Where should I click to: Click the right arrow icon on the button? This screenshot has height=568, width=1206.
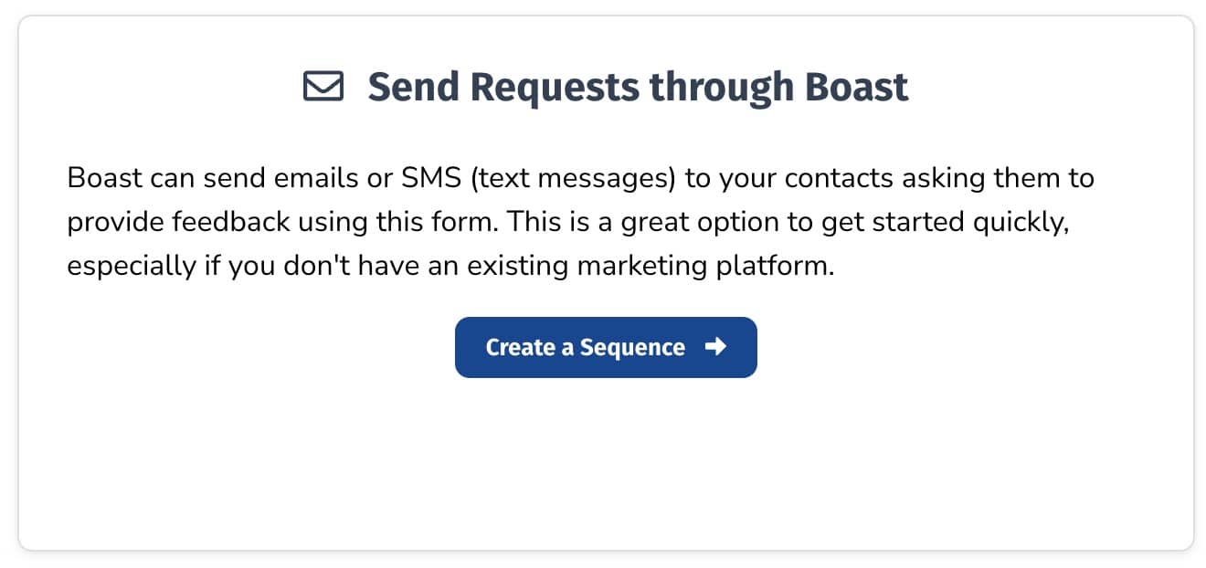coord(716,347)
